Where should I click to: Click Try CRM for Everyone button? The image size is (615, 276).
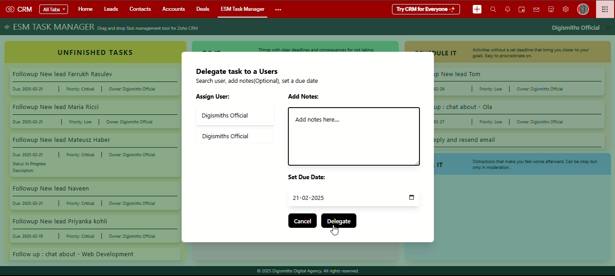(426, 9)
